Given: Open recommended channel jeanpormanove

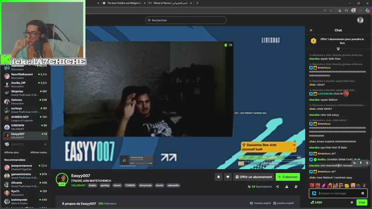Looking at the screenshot, I should pos(26,167).
